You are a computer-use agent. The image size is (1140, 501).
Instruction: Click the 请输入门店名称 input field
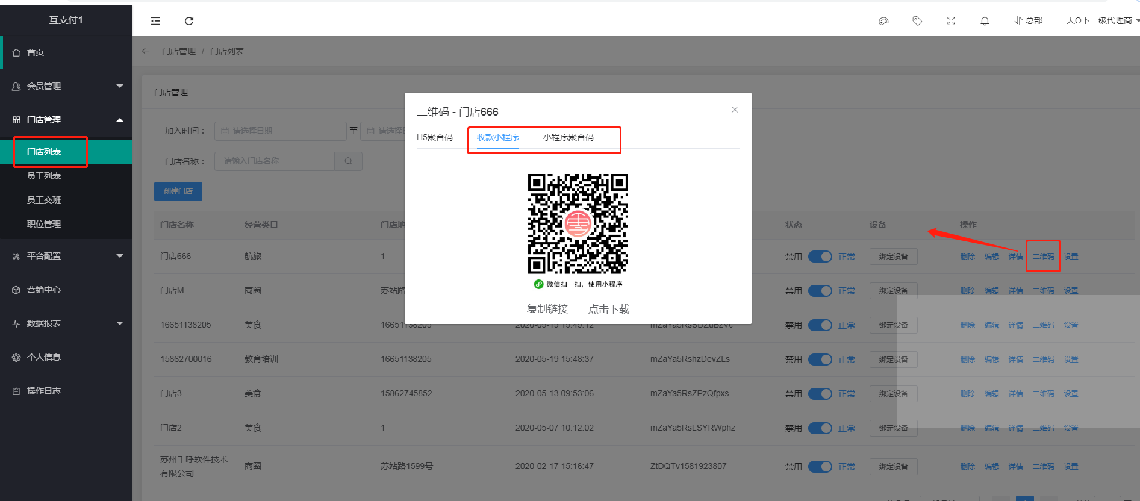pyautogui.click(x=275, y=161)
